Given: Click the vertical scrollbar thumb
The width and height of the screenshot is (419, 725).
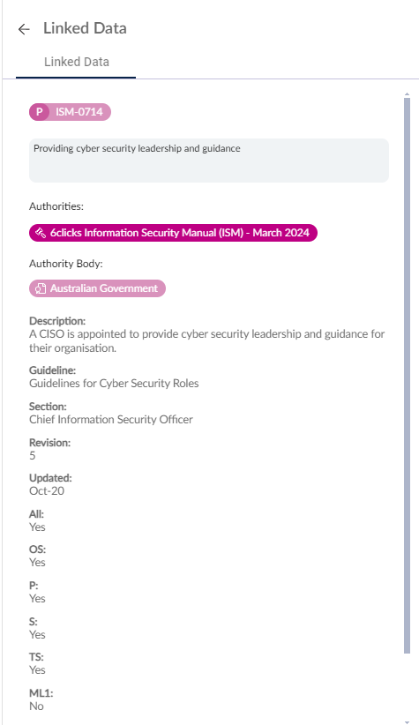Looking at the screenshot, I should [x=407, y=376].
